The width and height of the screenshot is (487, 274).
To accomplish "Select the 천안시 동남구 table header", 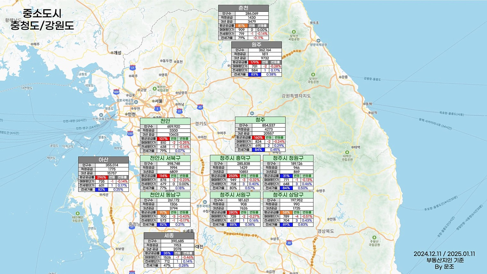I will tap(165, 195).
